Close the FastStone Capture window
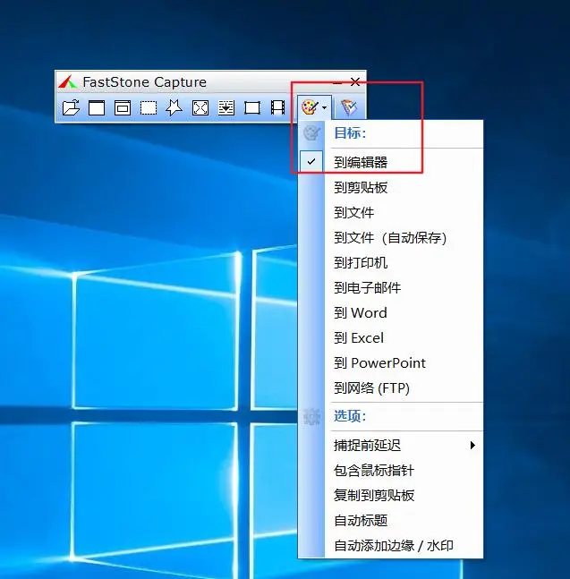The height and width of the screenshot is (579, 570). pyautogui.click(x=355, y=82)
